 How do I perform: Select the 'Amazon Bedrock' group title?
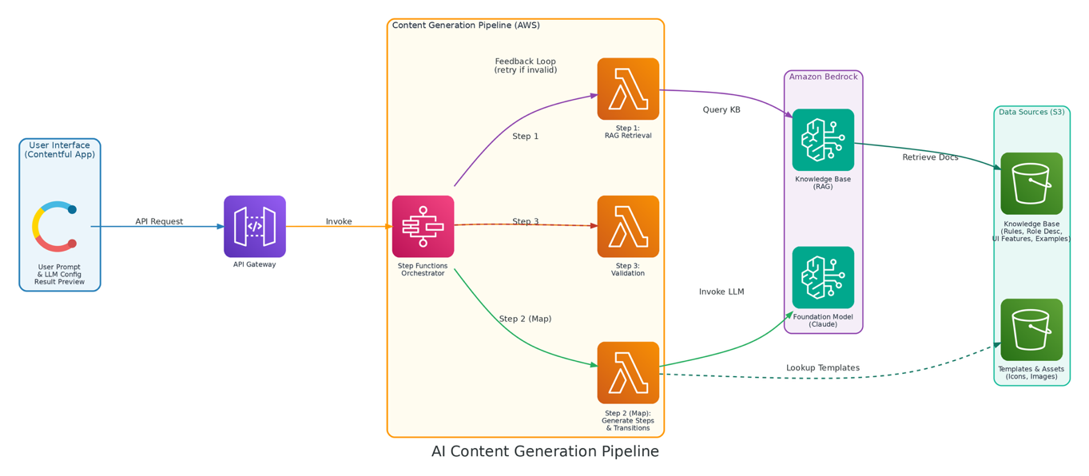(823, 77)
